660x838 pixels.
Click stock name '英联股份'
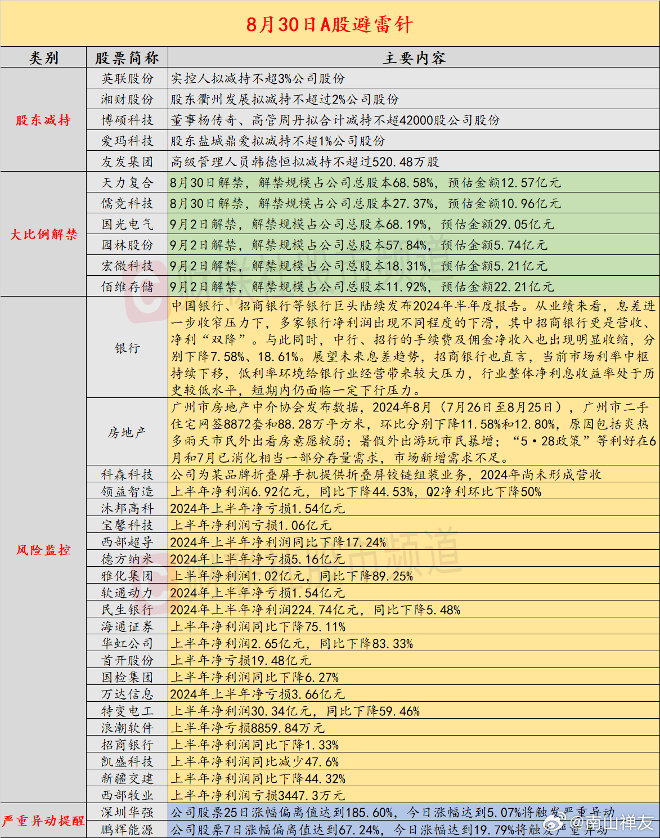[127, 79]
